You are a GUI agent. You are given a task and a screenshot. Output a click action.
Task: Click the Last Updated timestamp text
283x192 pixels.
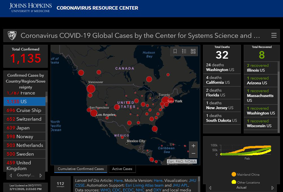[25, 187]
